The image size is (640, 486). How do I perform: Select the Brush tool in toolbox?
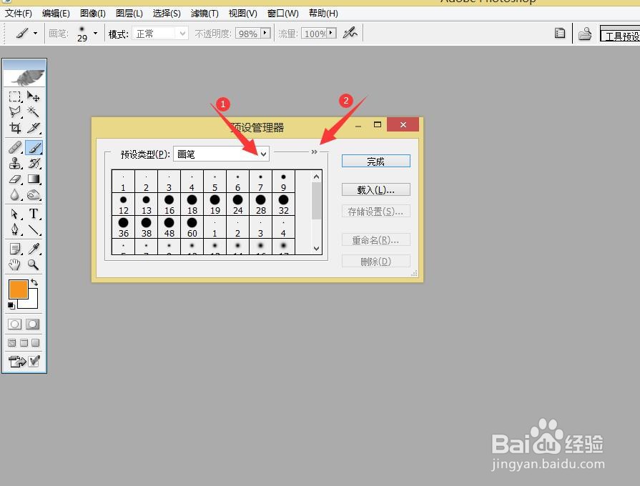(x=34, y=147)
